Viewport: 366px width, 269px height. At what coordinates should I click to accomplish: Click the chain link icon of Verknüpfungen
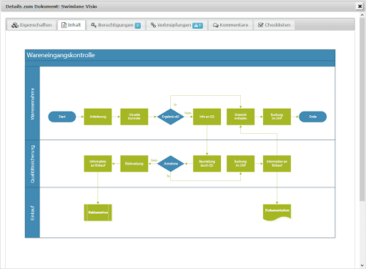153,25
